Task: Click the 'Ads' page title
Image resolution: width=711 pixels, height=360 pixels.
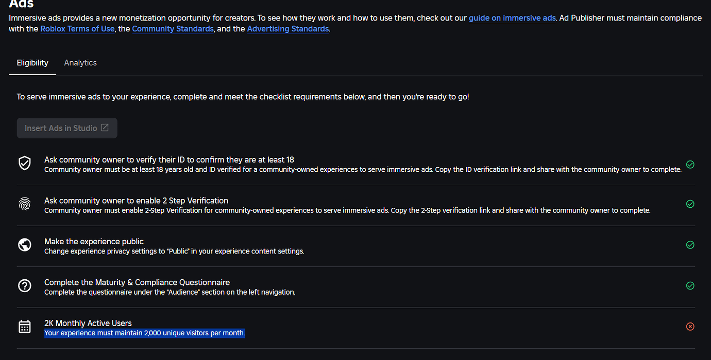Action: point(21,4)
